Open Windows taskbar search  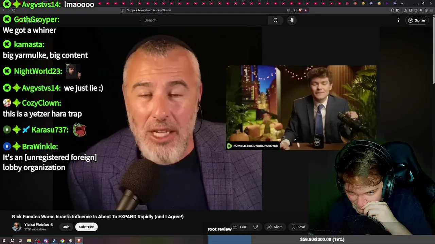tap(12, 241)
